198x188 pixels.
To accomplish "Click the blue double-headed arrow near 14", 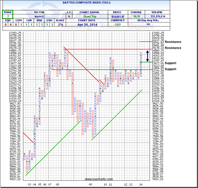I will (x=147, y=55).
